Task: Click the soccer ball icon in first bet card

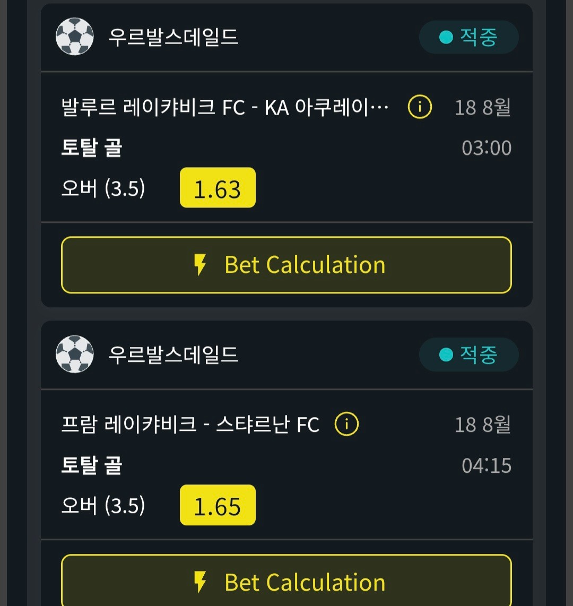Action: (x=75, y=36)
